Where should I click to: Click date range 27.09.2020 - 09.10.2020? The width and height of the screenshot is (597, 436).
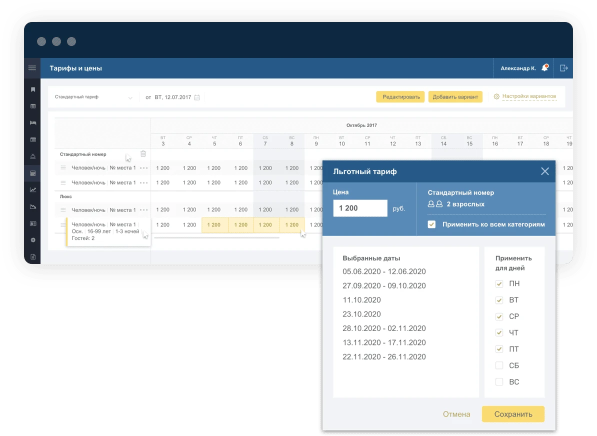384,285
